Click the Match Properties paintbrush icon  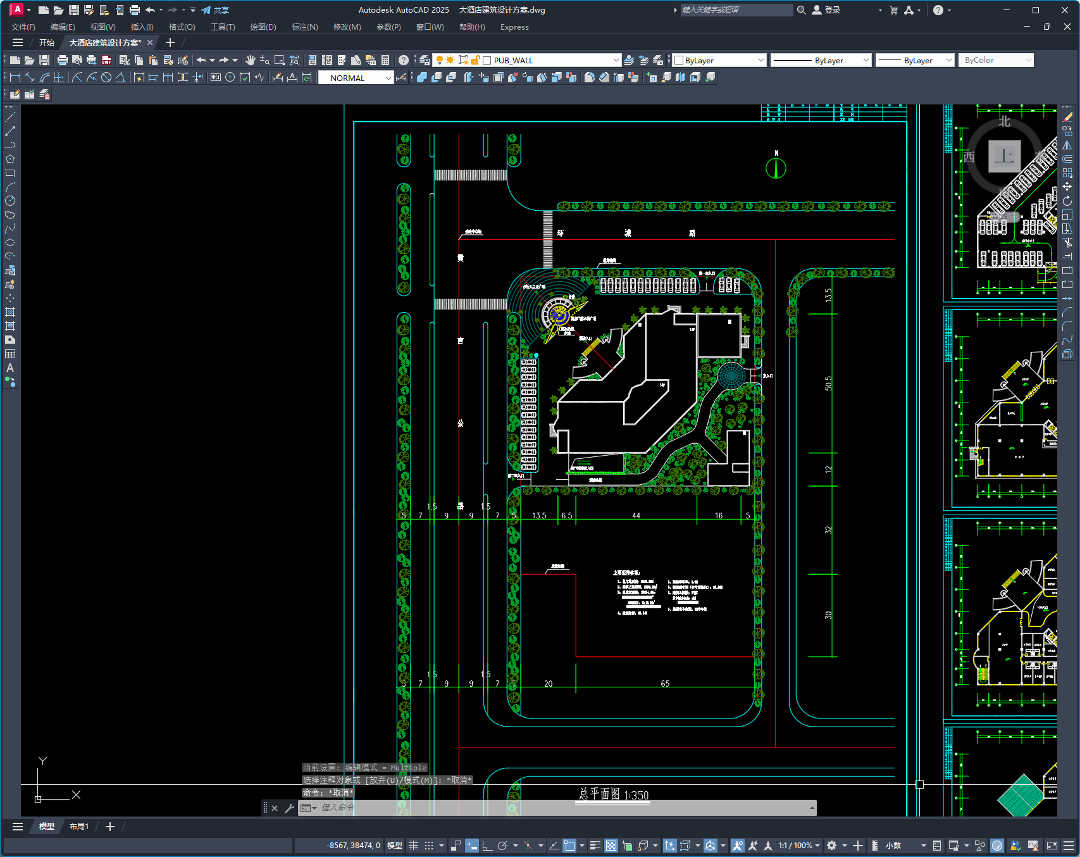pos(183,60)
